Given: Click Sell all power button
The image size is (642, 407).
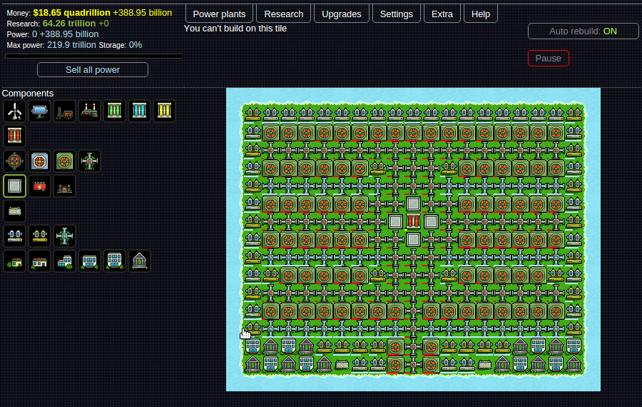Looking at the screenshot, I should 93,70.
